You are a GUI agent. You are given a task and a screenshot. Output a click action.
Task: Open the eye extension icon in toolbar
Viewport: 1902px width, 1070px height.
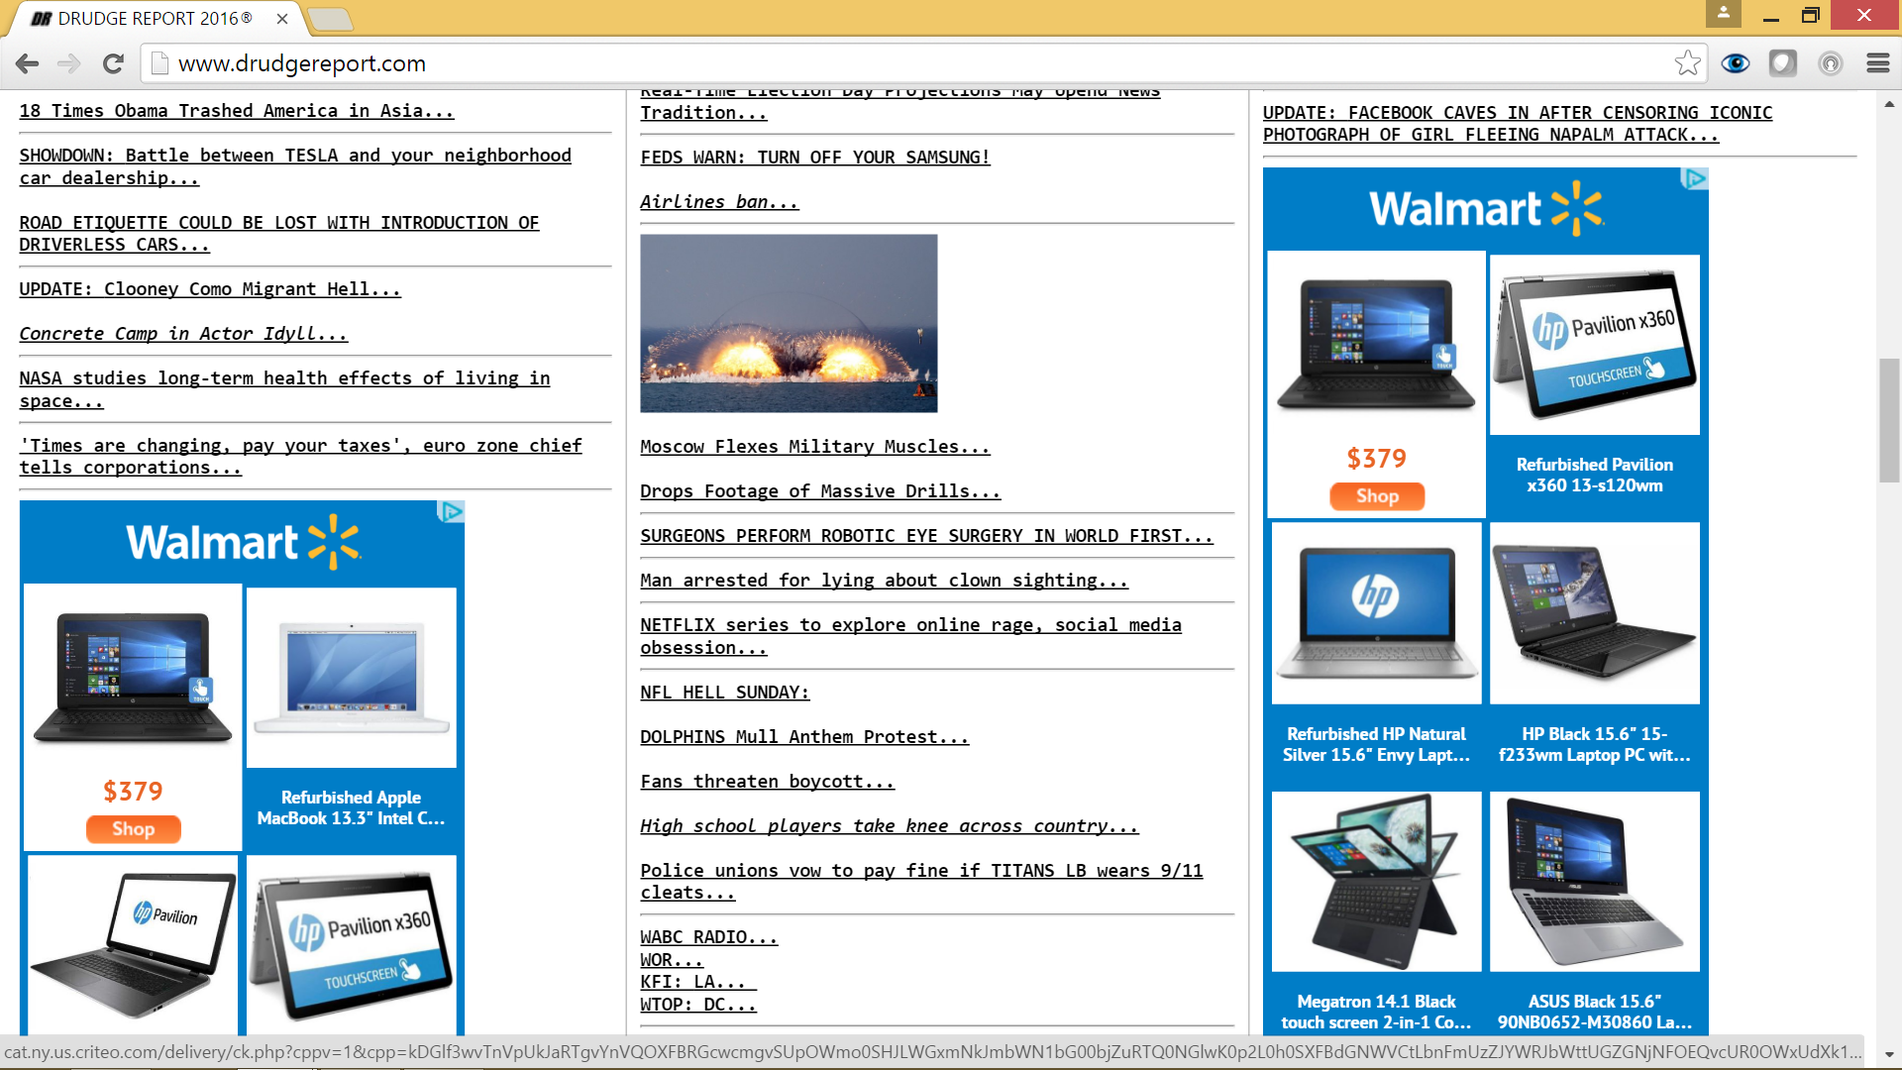1735,63
